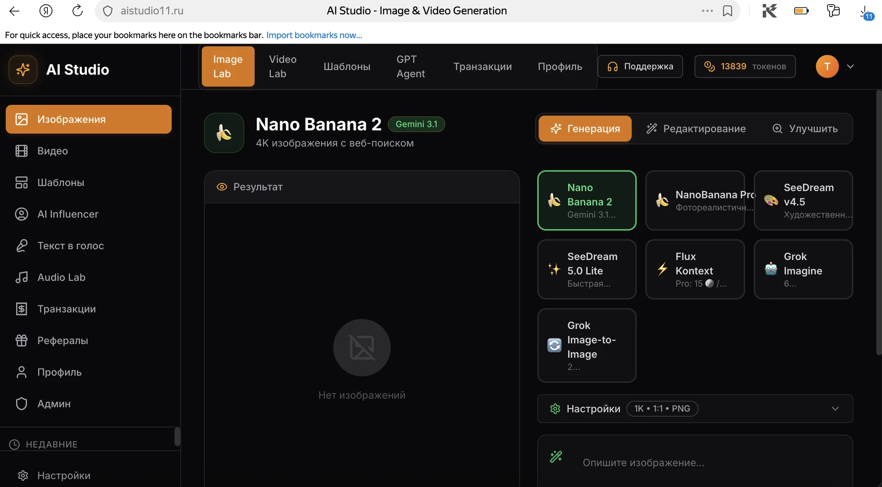Image resolution: width=882 pixels, height=487 pixels.
Task: Open Шаблоны in the left sidebar
Action: pyautogui.click(x=89, y=182)
